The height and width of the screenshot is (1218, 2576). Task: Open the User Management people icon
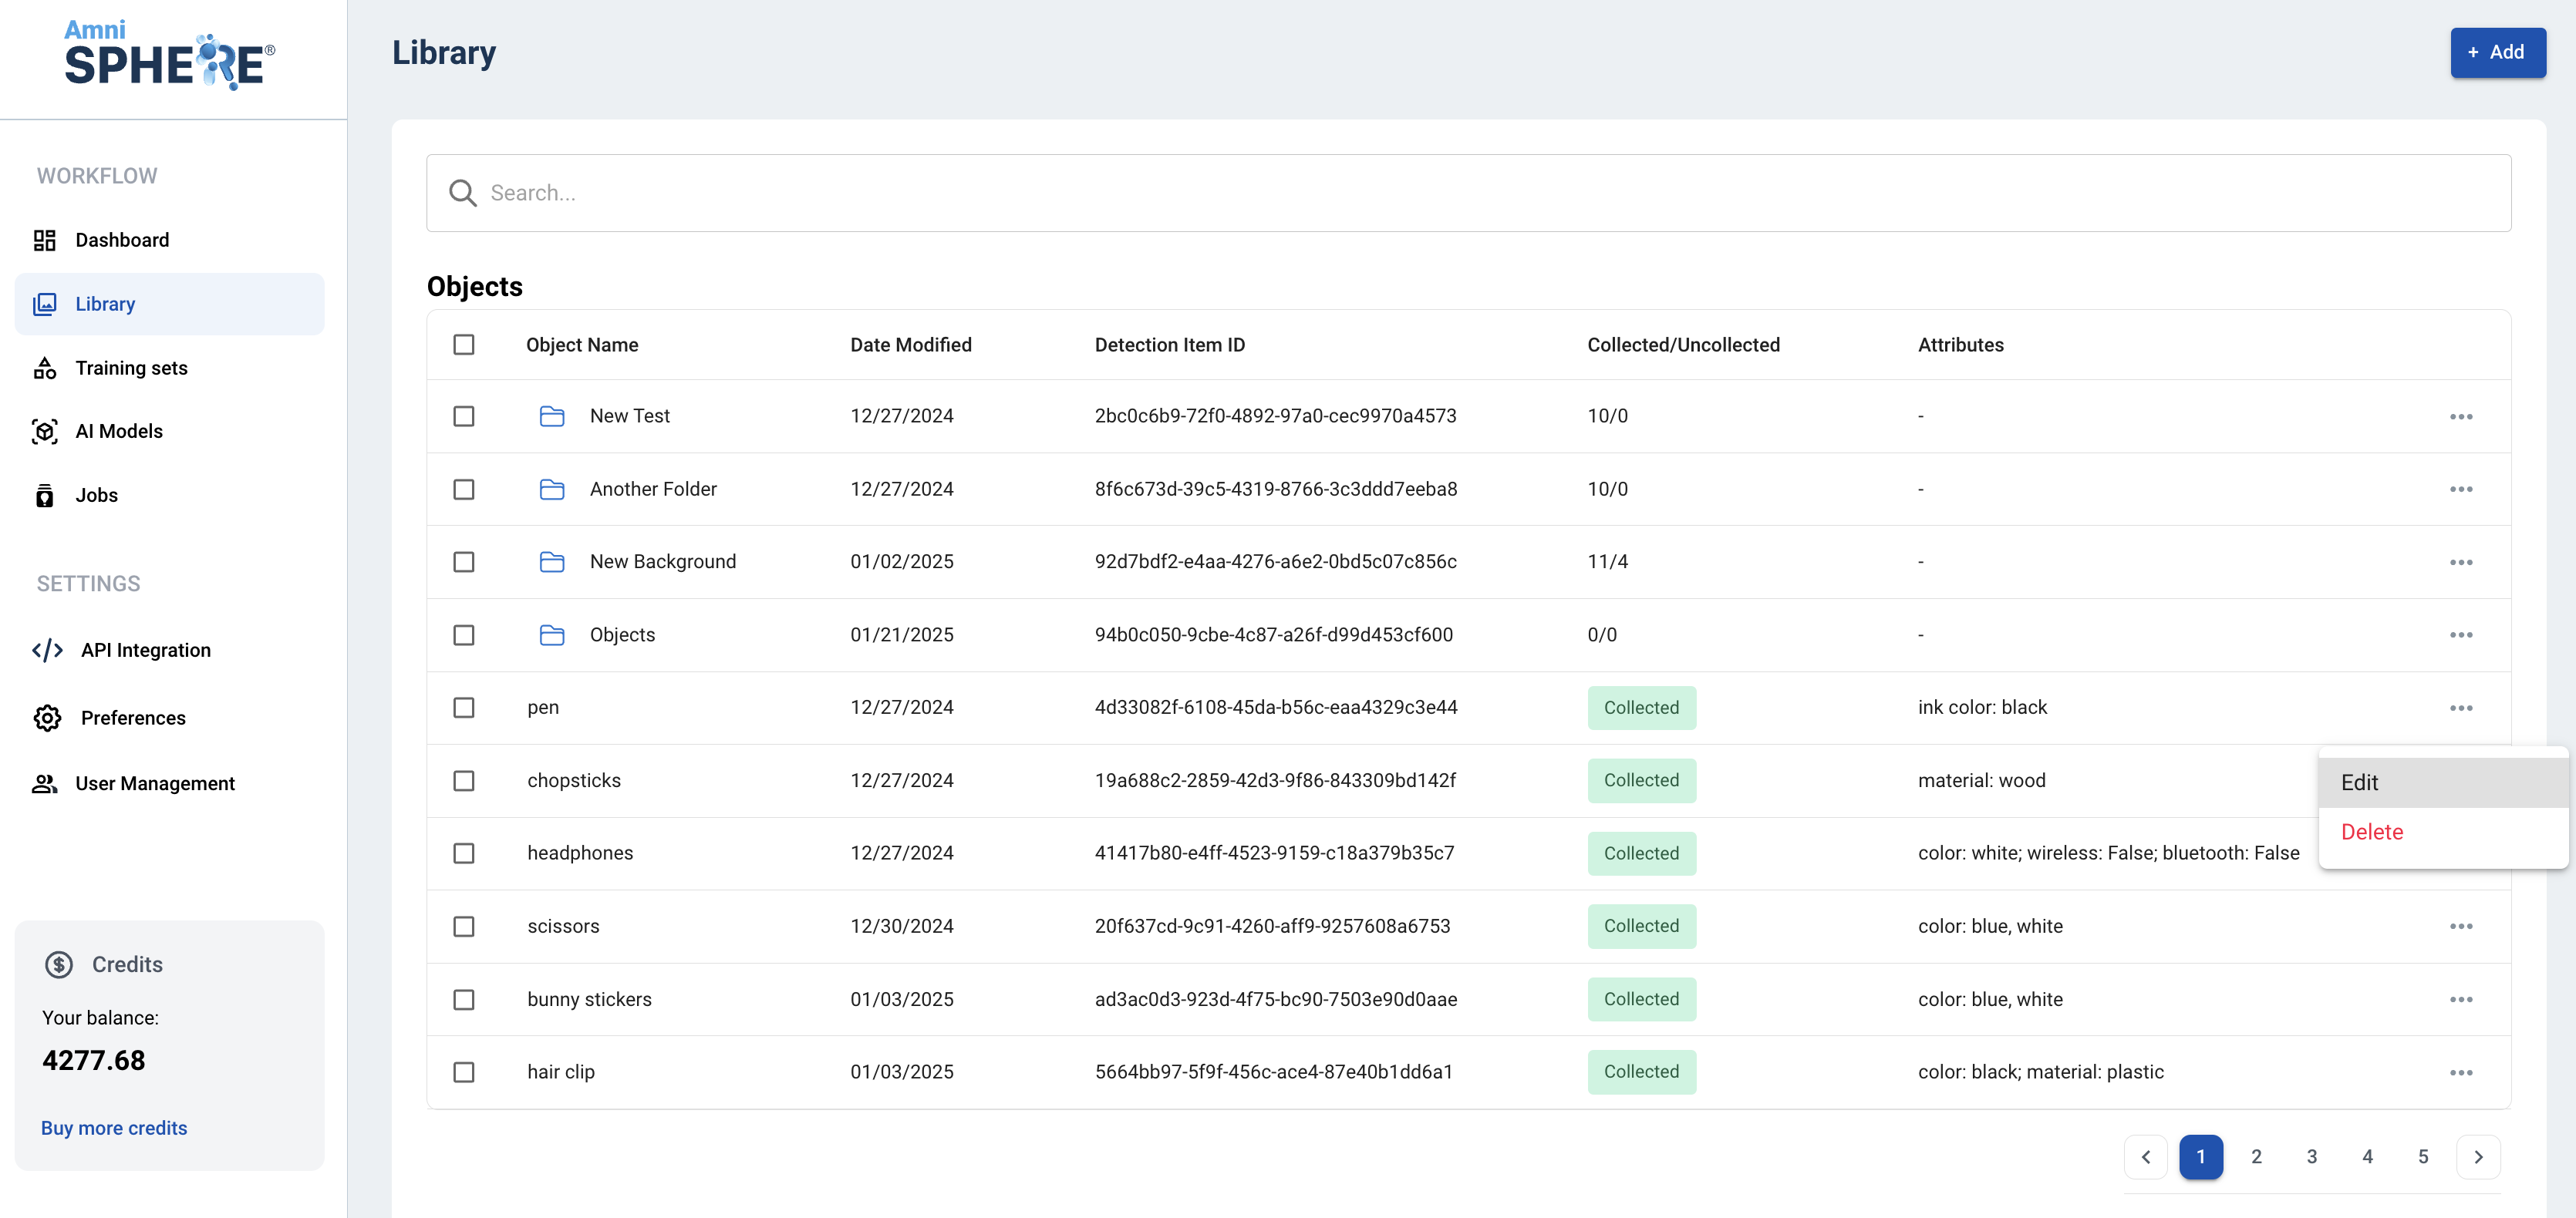point(44,783)
